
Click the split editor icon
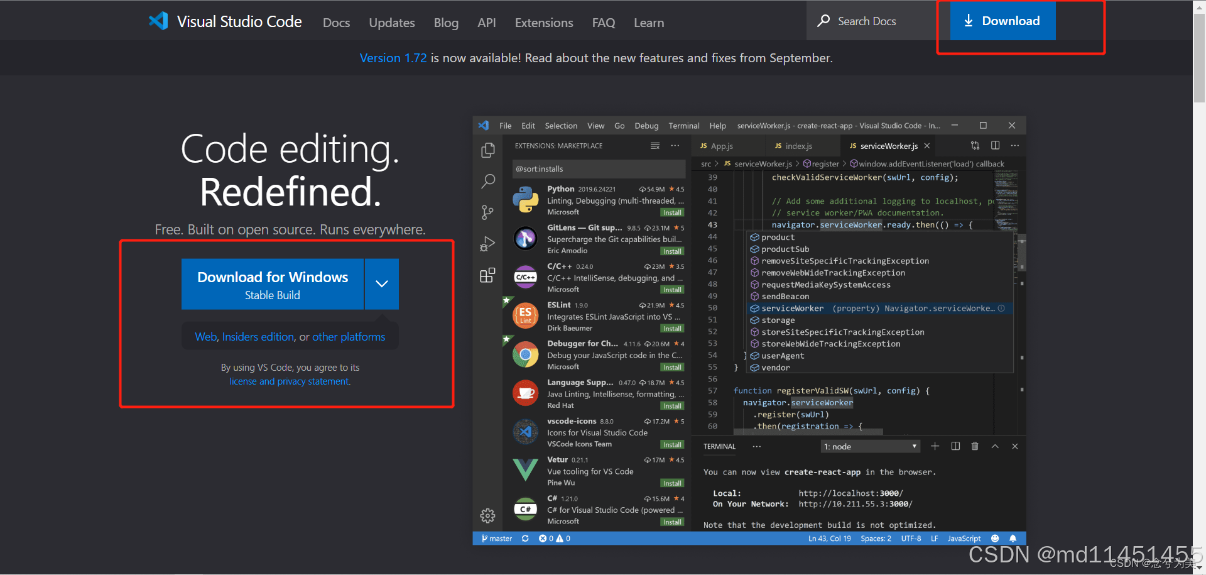pos(995,146)
